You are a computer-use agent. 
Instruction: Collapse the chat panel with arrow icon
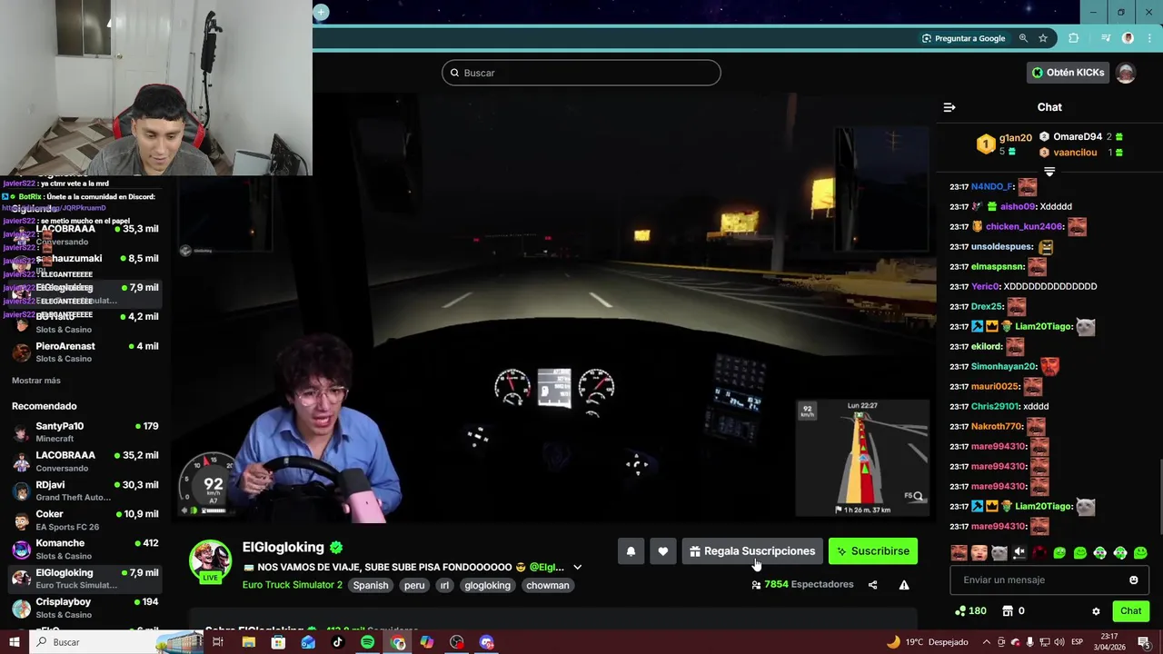949,107
